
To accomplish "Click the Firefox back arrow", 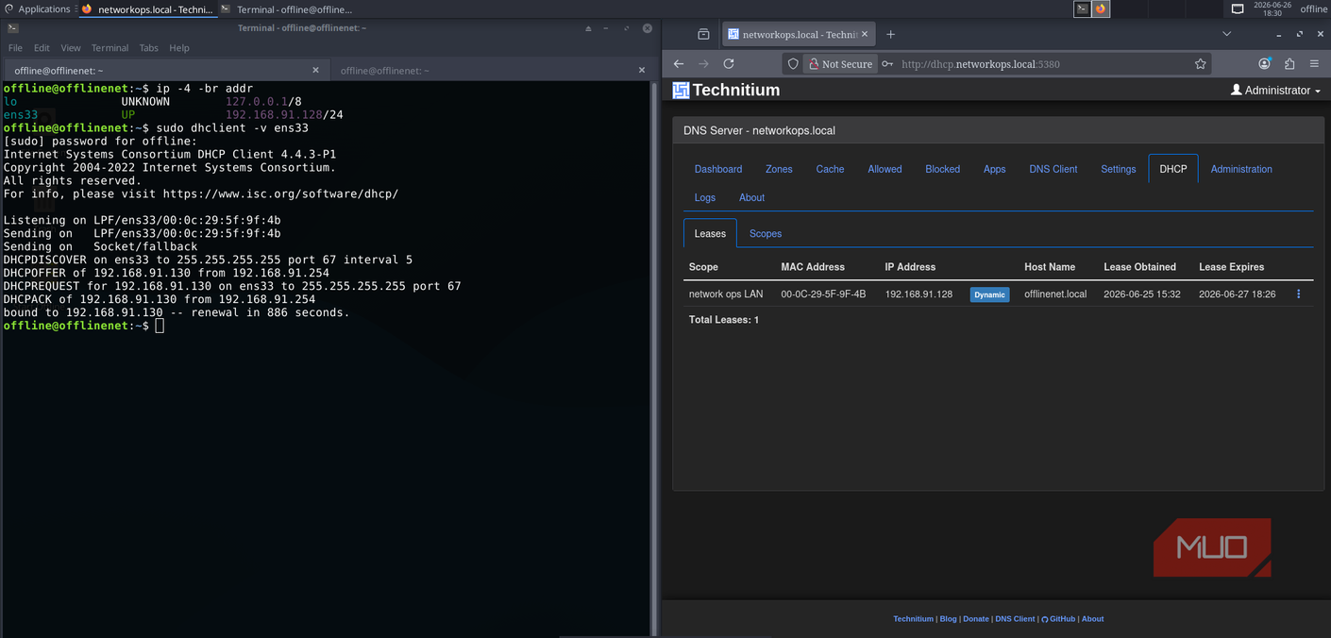I will pos(679,63).
